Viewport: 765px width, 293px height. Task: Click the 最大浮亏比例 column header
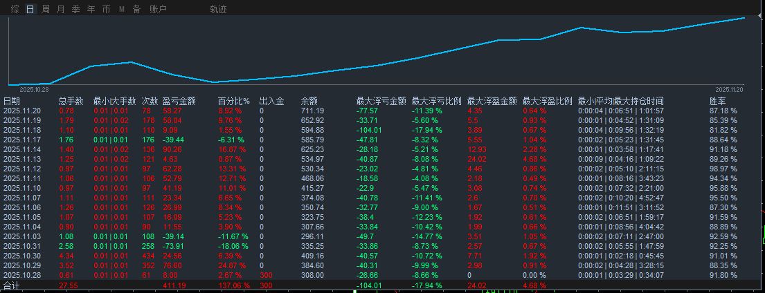437,101
